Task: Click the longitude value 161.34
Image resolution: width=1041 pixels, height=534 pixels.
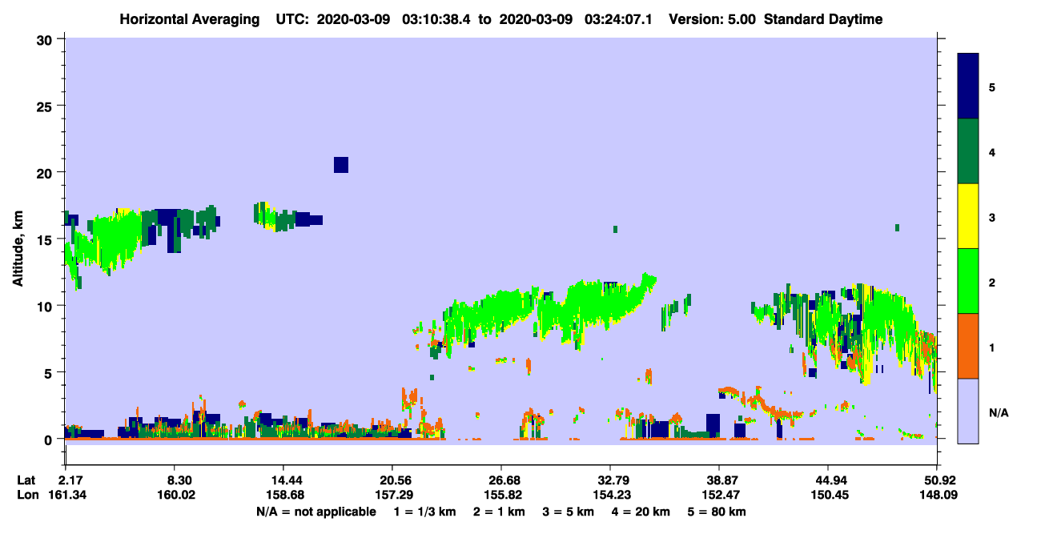Action: 66,495
